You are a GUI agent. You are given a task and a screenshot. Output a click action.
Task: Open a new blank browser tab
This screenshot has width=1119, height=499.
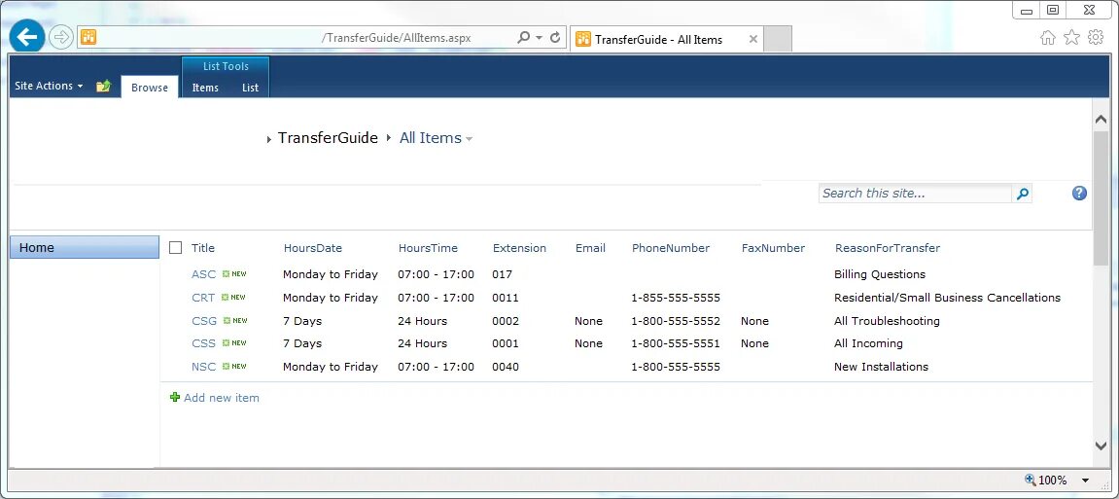point(778,39)
